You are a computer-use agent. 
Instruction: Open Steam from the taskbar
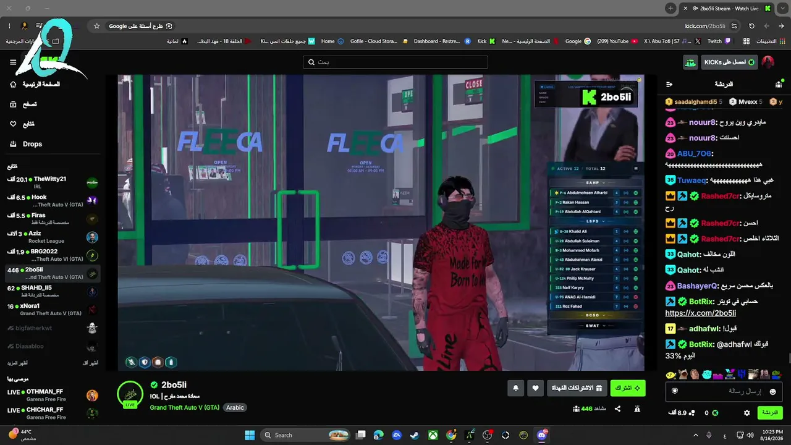coord(414,435)
